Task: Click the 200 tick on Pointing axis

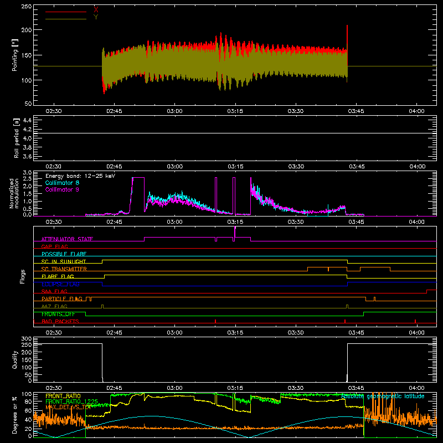Action: tap(27, 30)
